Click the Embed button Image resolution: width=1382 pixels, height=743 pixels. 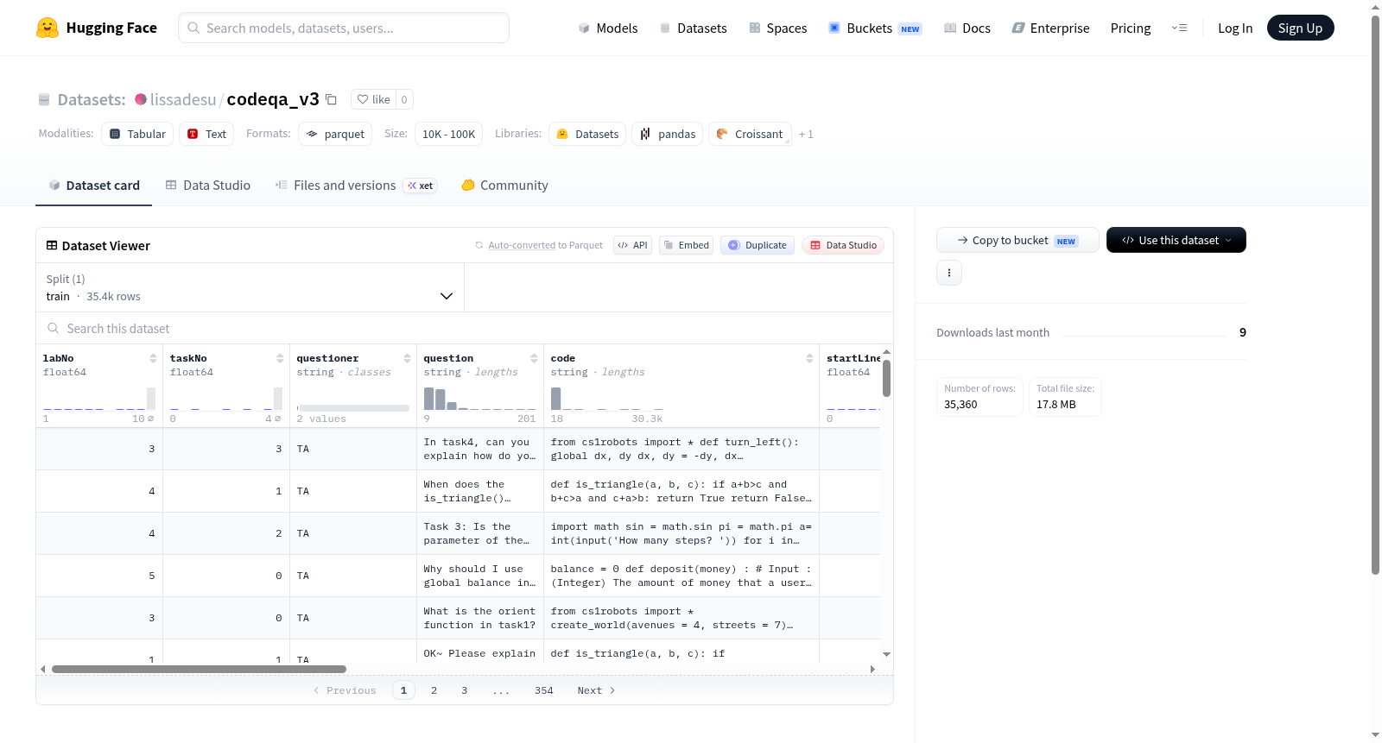[686, 245]
